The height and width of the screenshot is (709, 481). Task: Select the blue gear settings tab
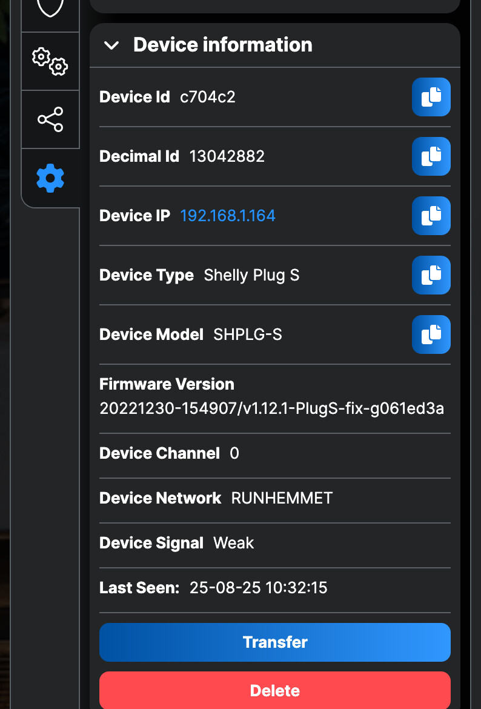tap(50, 178)
